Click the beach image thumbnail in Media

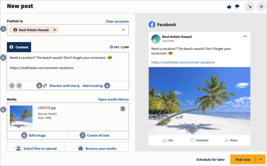point(21,117)
